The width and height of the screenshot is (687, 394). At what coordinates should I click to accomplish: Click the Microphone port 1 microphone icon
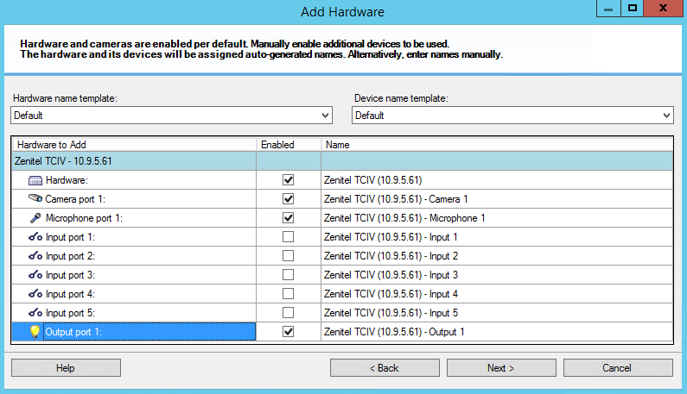point(35,218)
